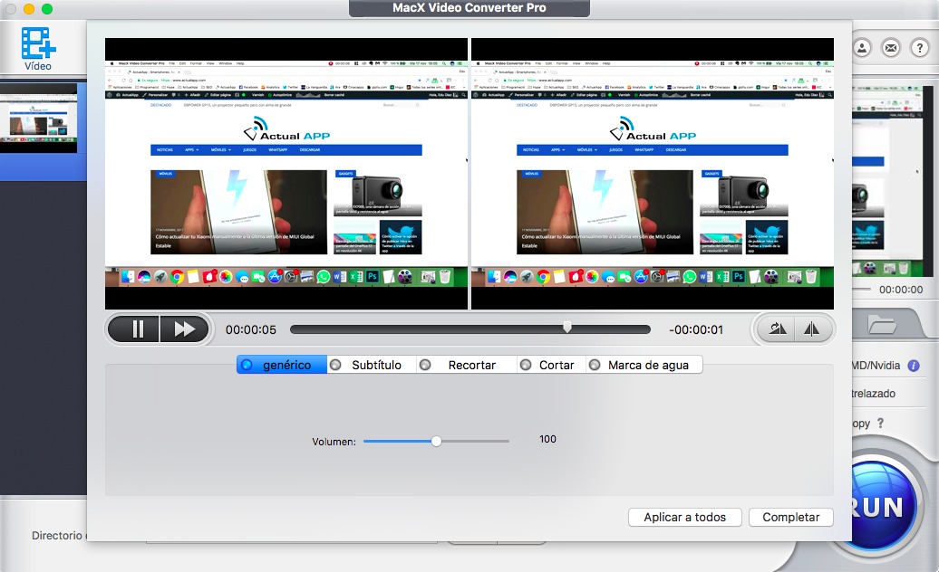Click the flip horizontal mirror icon
The height and width of the screenshot is (572, 939).
click(811, 329)
